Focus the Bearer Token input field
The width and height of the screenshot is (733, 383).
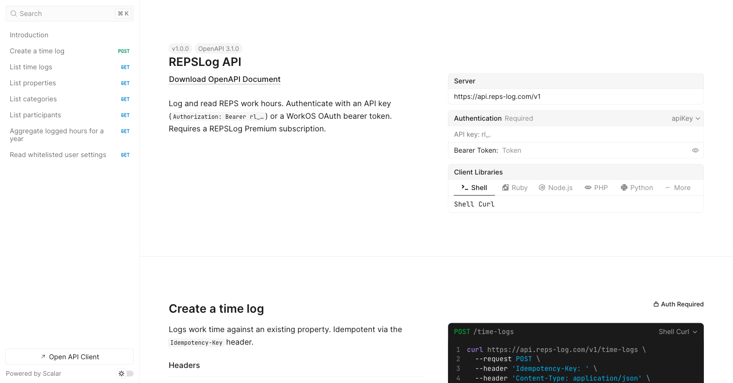click(x=594, y=150)
